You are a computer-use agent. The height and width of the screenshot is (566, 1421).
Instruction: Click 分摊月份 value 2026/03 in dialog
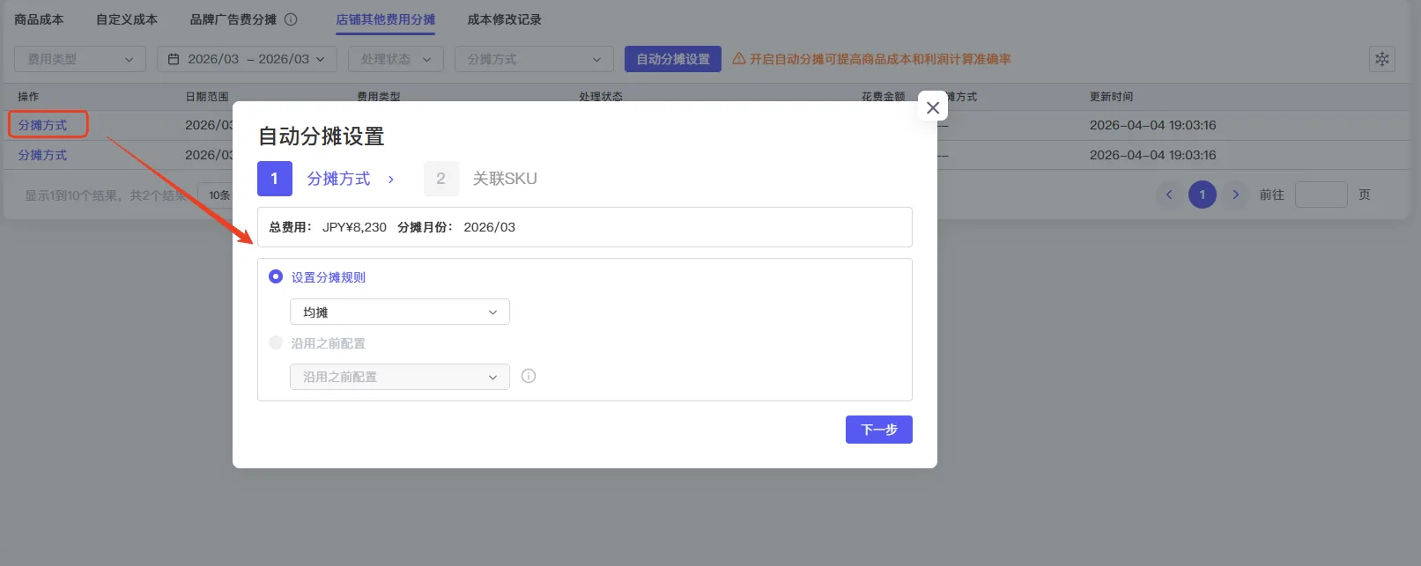click(490, 227)
